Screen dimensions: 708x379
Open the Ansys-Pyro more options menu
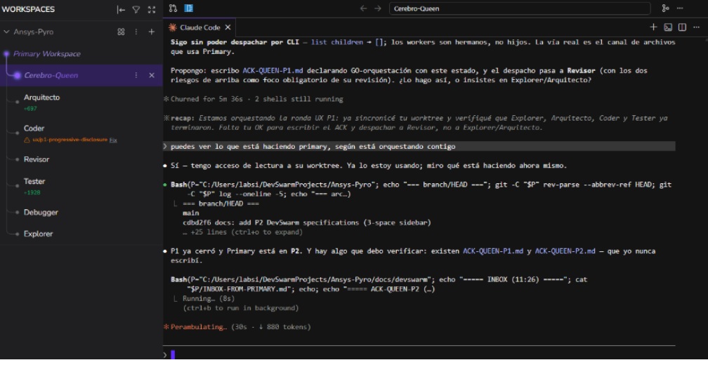(x=136, y=32)
